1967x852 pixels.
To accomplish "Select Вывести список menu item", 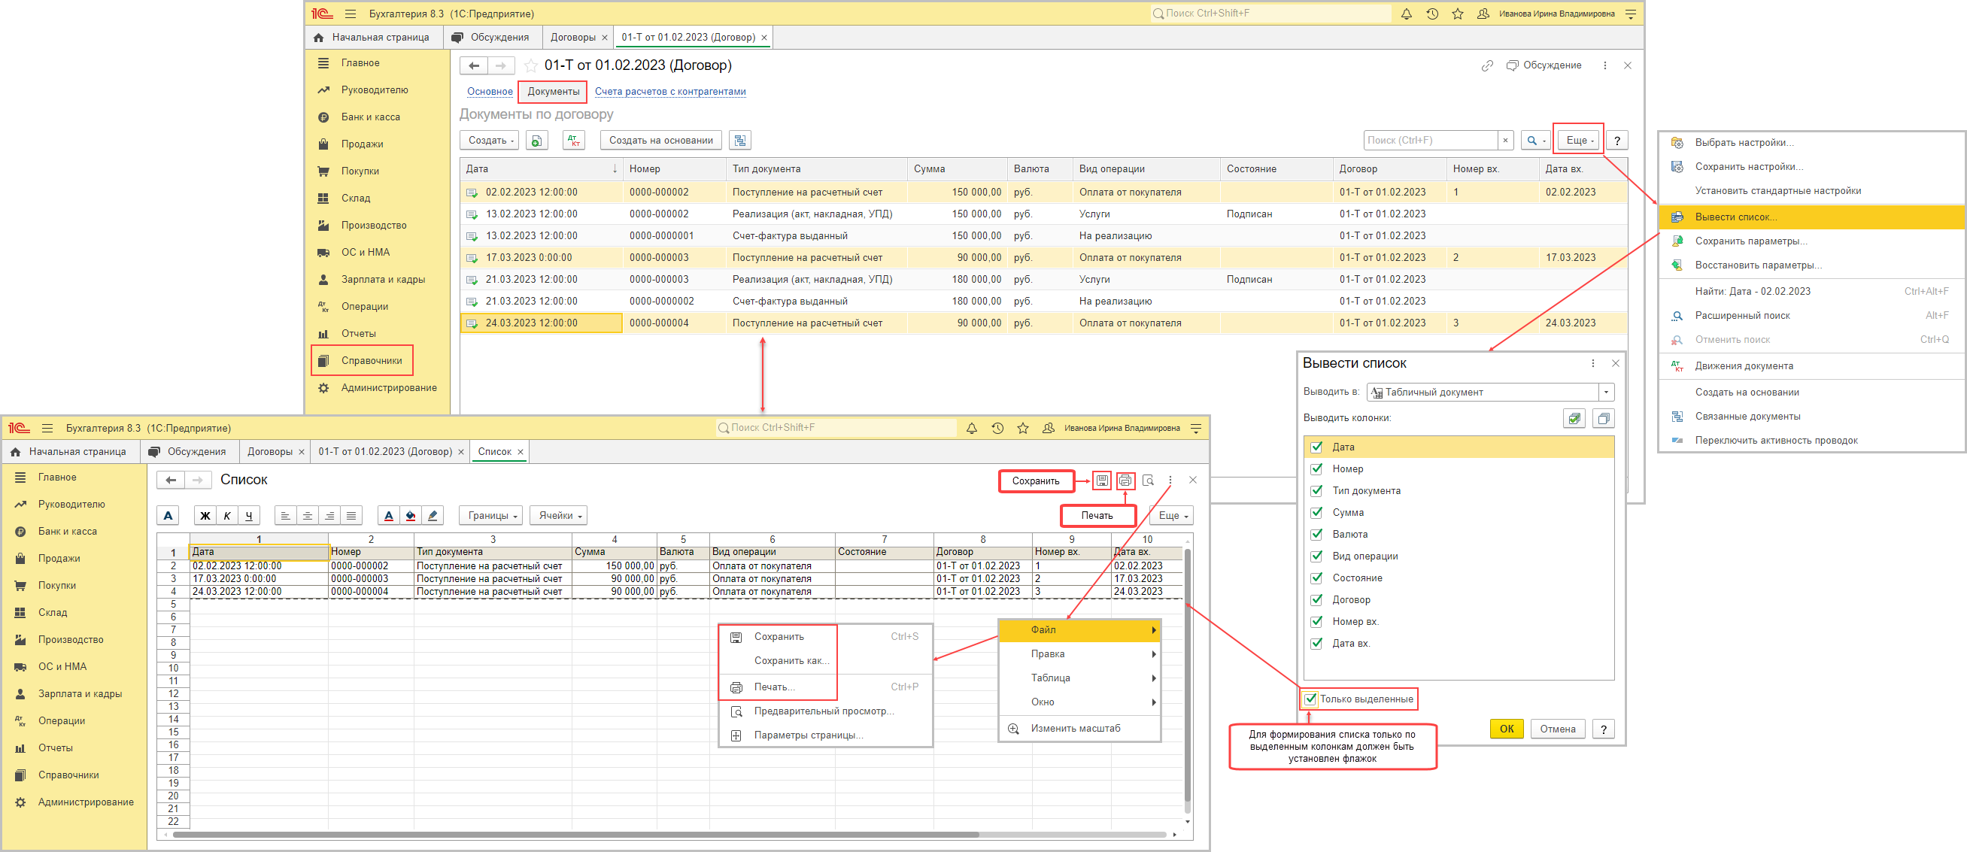I will (x=1811, y=217).
